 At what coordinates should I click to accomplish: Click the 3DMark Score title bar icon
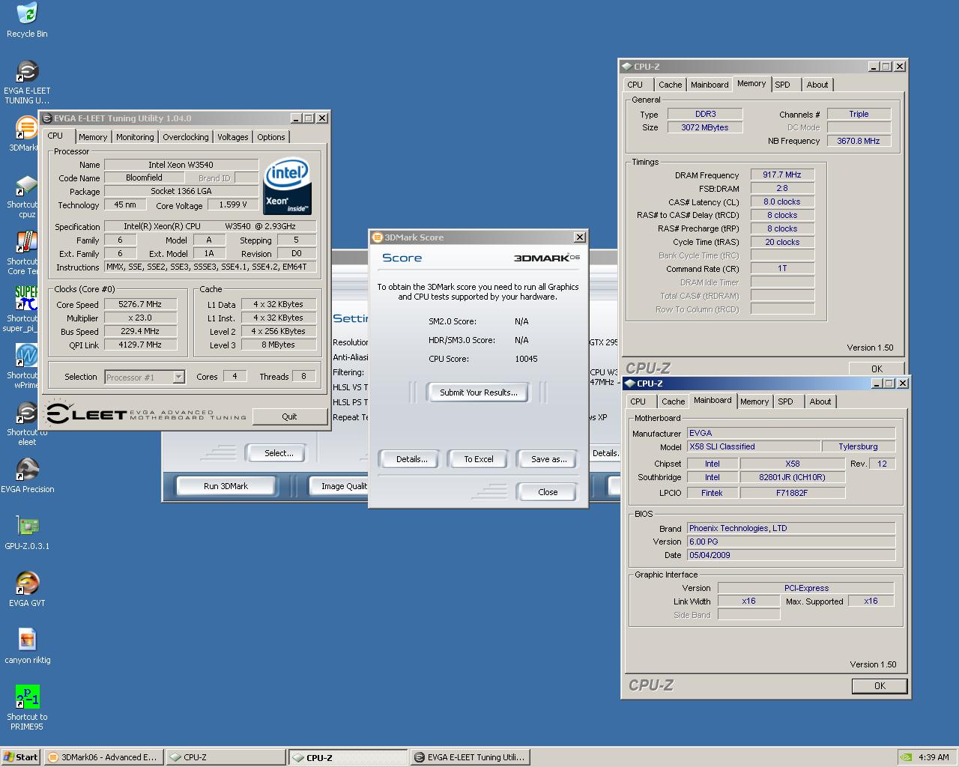pos(378,237)
